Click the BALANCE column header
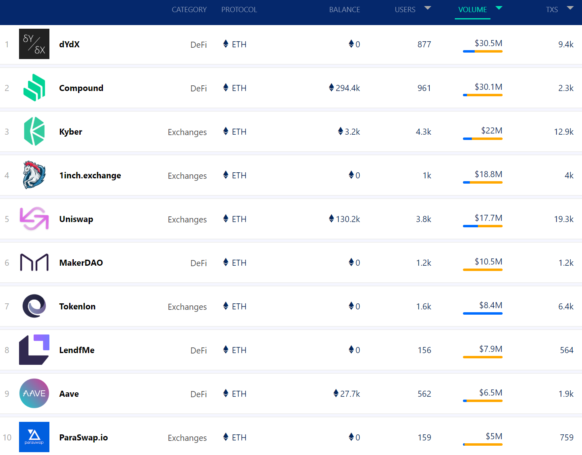This screenshot has width=582, height=455. click(x=344, y=10)
